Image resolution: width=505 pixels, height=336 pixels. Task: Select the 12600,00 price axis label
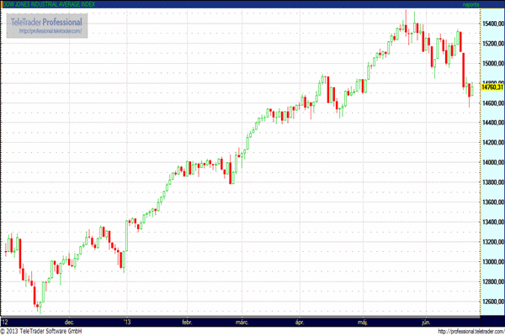pyautogui.click(x=492, y=302)
